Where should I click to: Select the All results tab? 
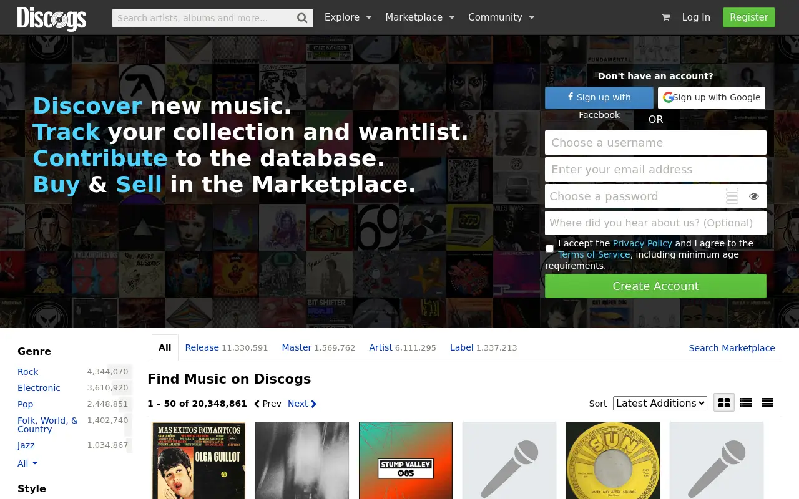click(165, 347)
